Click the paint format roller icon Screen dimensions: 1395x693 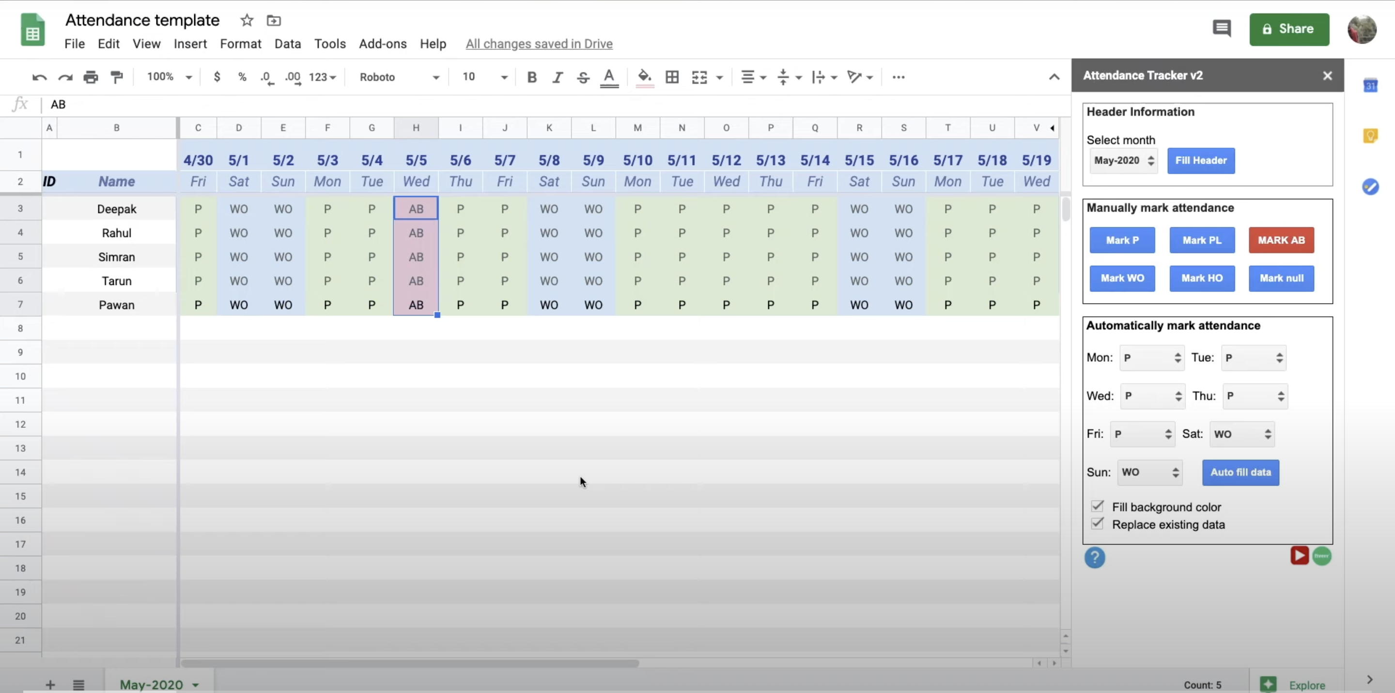116,77
